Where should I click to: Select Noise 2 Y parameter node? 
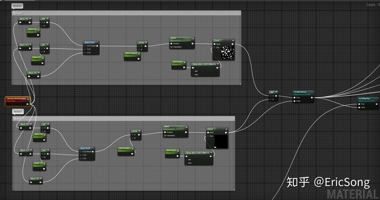[38, 60]
